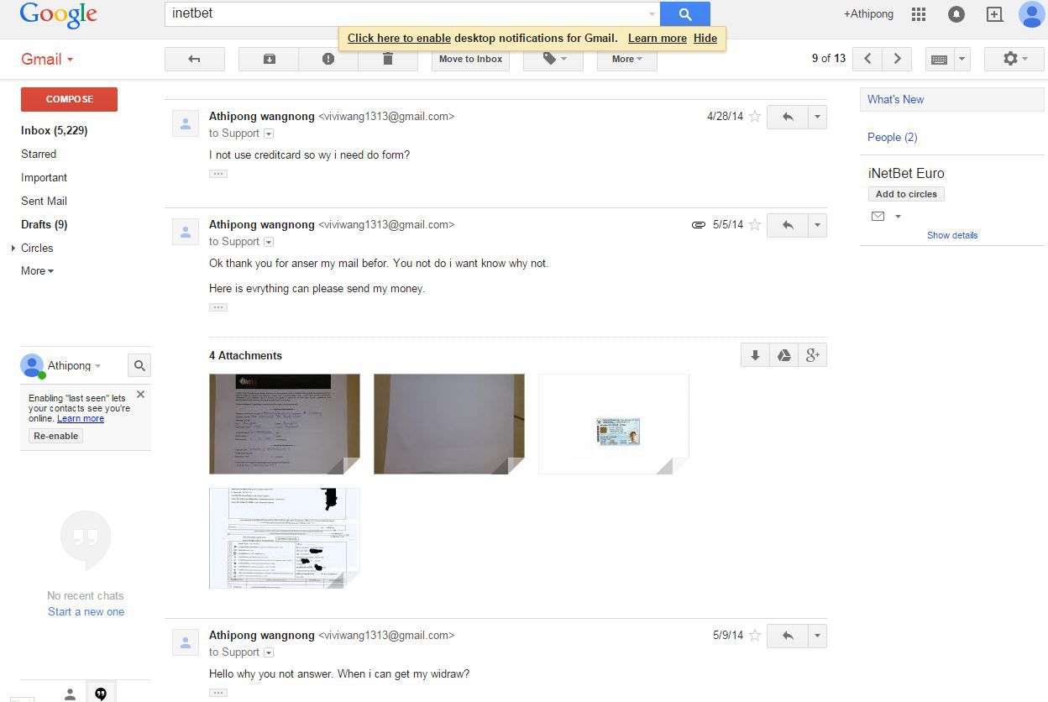Search chat contacts magnifier icon
Image resolution: width=1048 pixels, height=702 pixels.
point(139,365)
